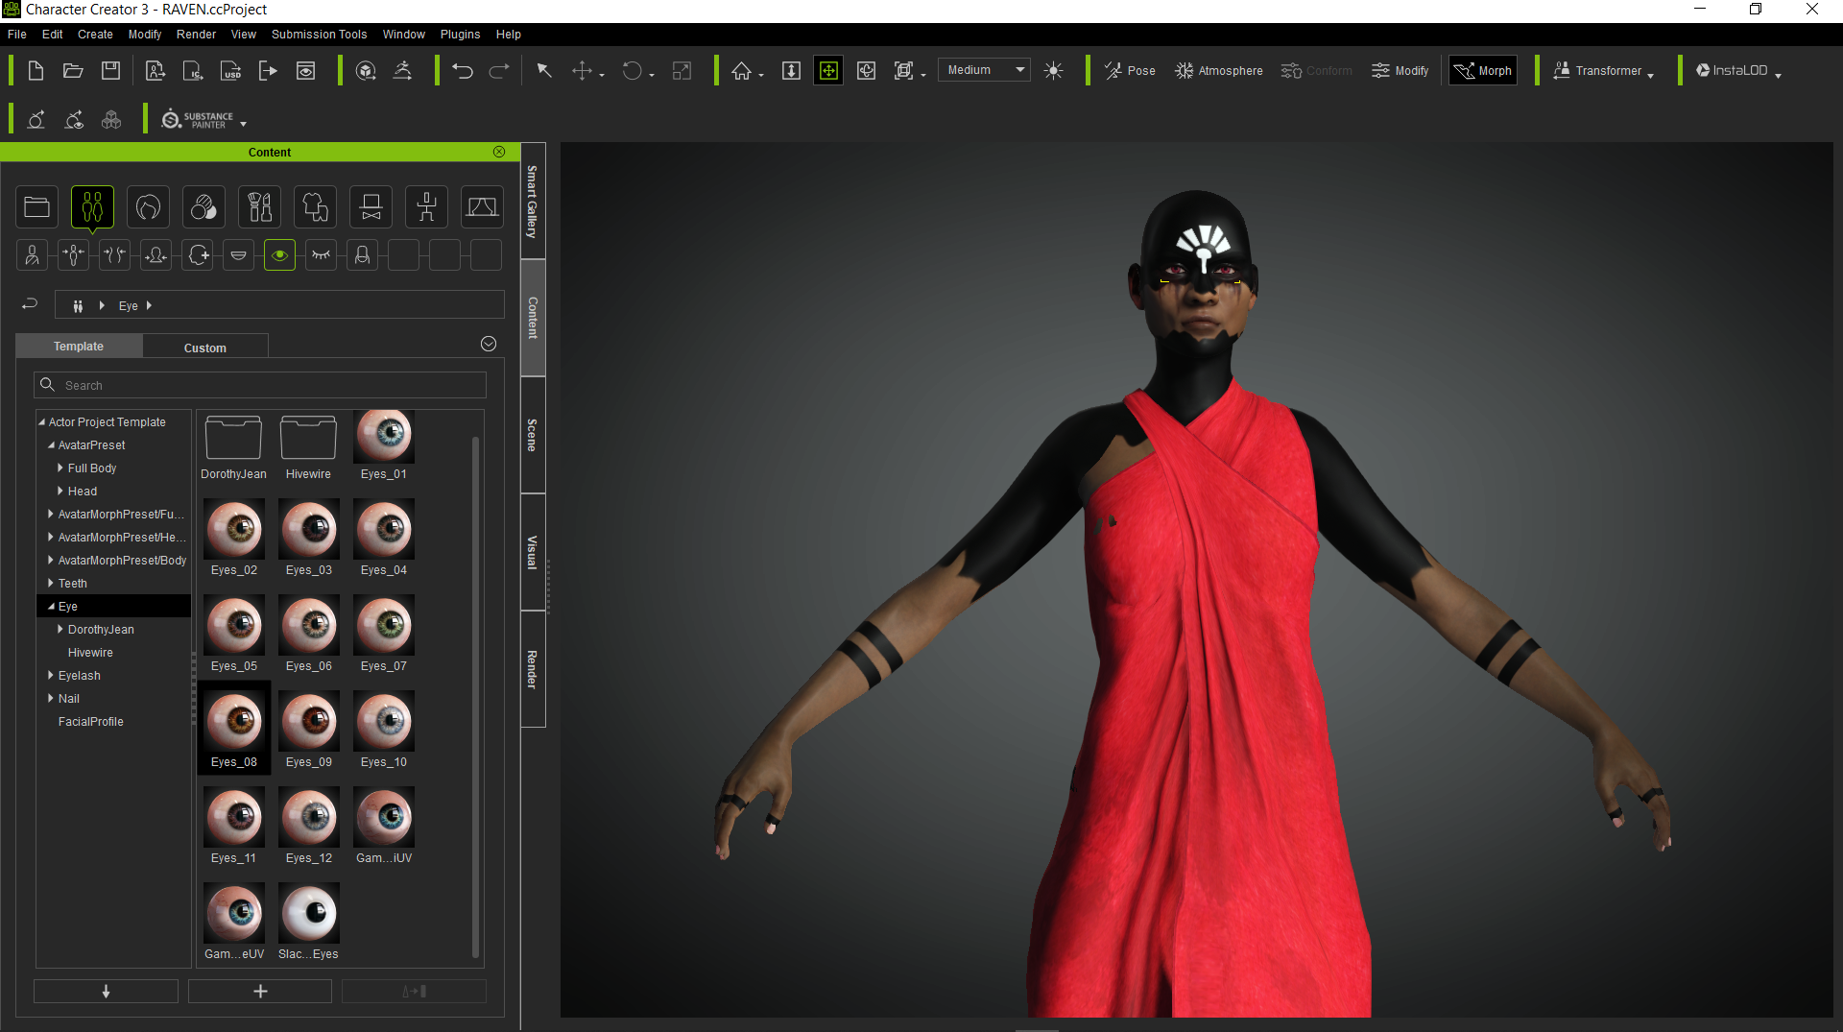This screenshot has height=1032, width=1843.
Task: Redo the last action
Action: point(499,71)
